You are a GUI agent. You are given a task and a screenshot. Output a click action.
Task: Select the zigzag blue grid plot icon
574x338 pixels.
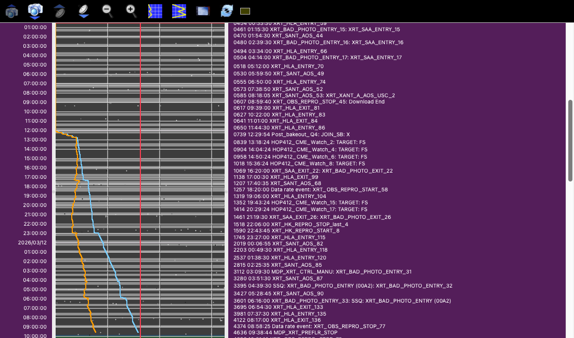(x=179, y=11)
